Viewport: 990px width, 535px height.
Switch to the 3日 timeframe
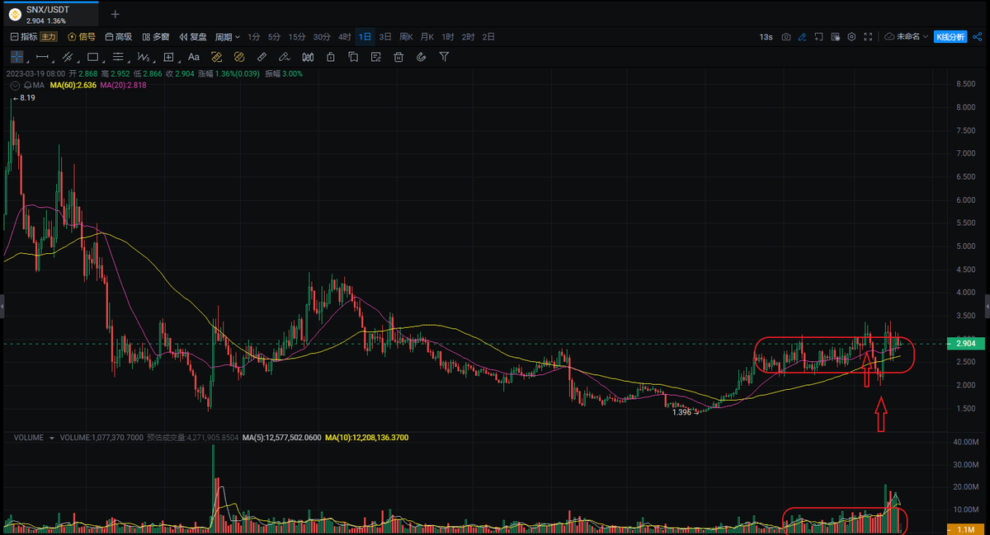click(x=385, y=37)
